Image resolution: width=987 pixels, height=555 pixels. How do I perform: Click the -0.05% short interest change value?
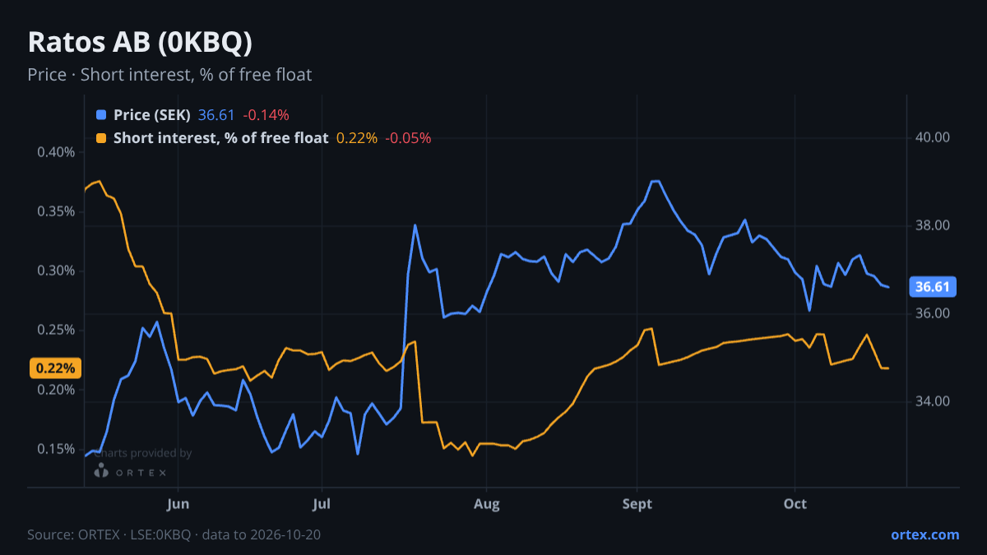(408, 138)
